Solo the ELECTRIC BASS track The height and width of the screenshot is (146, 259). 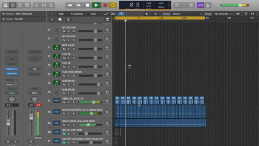[68, 76]
